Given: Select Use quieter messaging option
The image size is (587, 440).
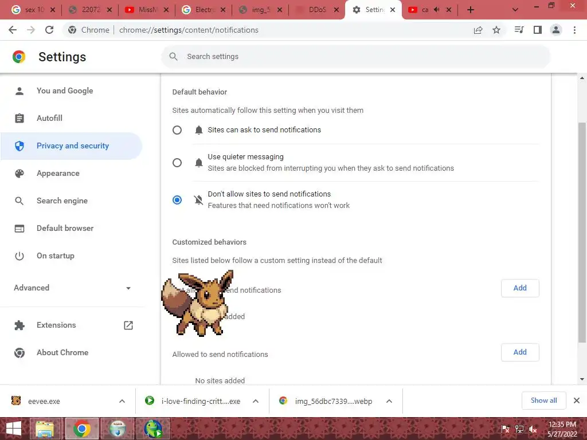Looking at the screenshot, I should [177, 162].
